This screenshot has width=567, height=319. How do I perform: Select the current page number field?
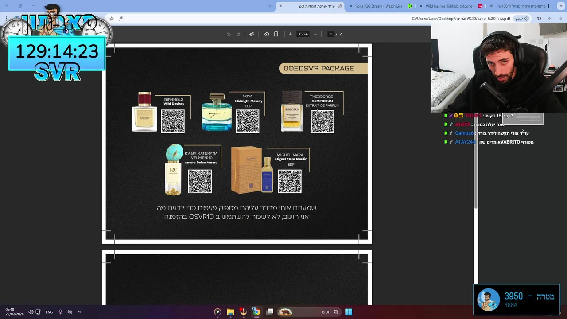(x=330, y=34)
